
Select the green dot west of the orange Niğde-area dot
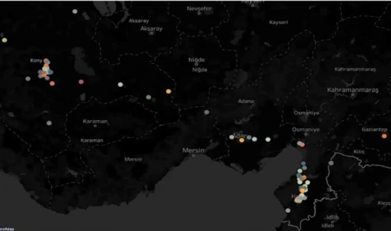tap(148, 97)
